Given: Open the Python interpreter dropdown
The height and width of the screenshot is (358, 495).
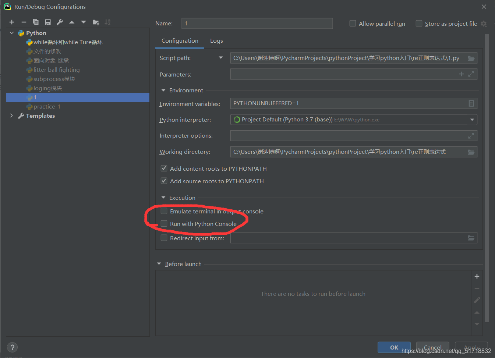Looking at the screenshot, I should tap(472, 120).
